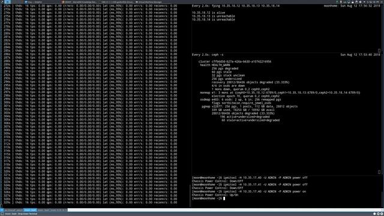Click the 'health HEALTH_WARN' line
The image size is (384, 216).
(215, 65)
